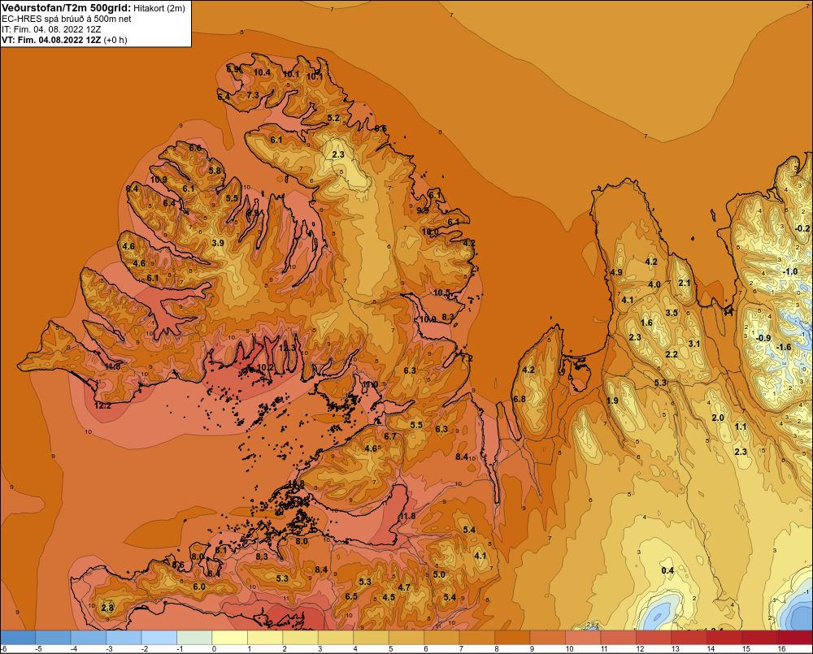
Task: Click the 1.9 temperature label
Action: click(x=612, y=401)
